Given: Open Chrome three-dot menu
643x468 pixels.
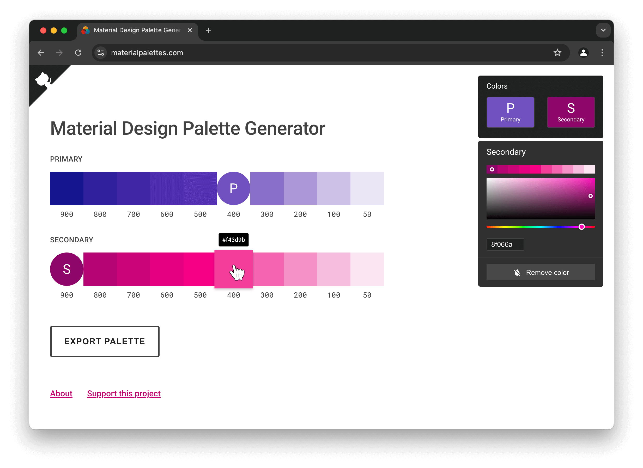Looking at the screenshot, I should pos(602,53).
